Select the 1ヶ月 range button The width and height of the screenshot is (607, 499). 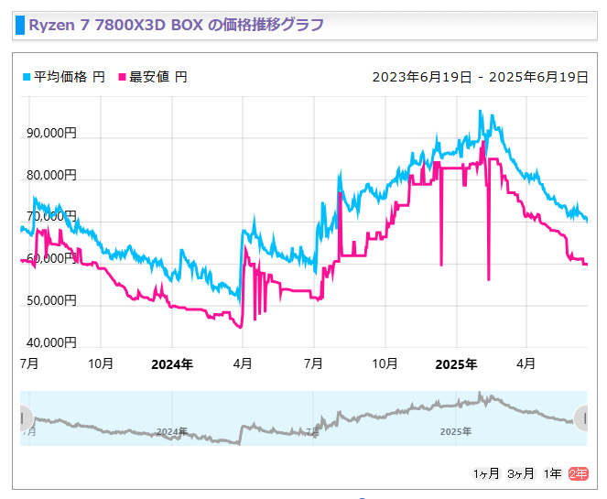tap(486, 473)
